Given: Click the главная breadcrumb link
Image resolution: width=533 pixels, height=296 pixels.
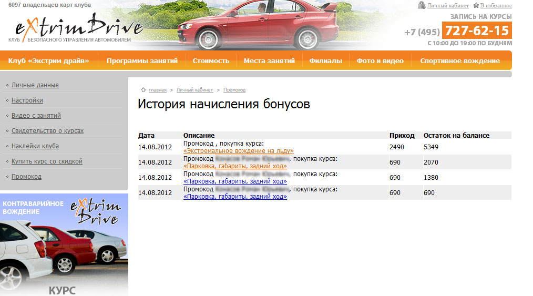Looking at the screenshot, I should point(158,90).
